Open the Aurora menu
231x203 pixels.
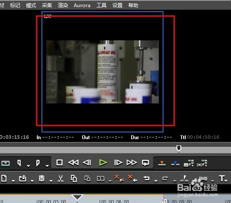click(x=82, y=5)
